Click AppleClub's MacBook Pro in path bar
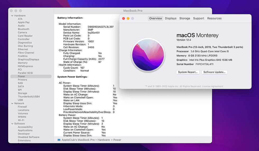Image resolution: width=259 pixels, height=151 pixels. tap(78, 140)
